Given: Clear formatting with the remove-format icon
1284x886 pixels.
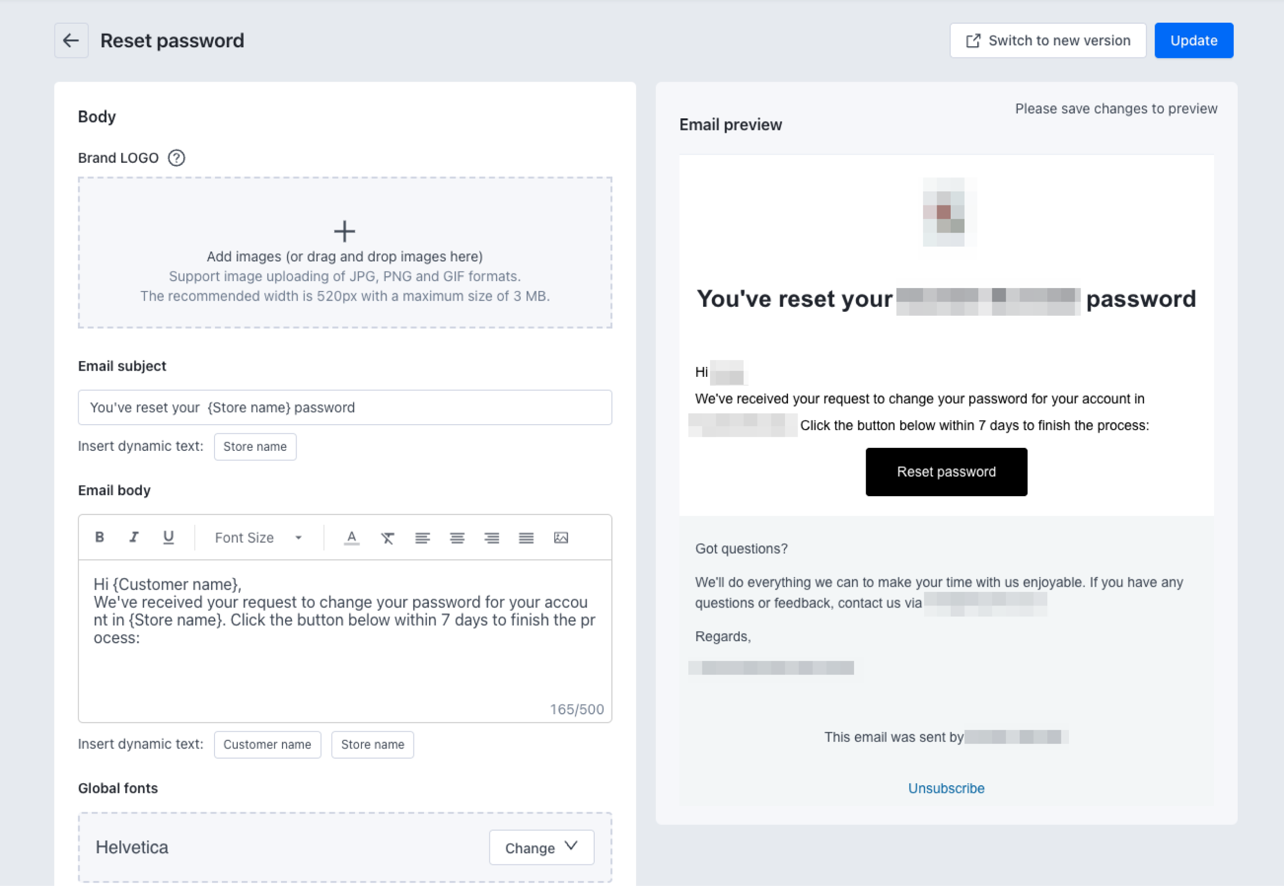Looking at the screenshot, I should [387, 538].
